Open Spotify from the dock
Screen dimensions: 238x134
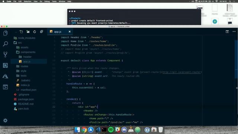[x=111, y=130]
